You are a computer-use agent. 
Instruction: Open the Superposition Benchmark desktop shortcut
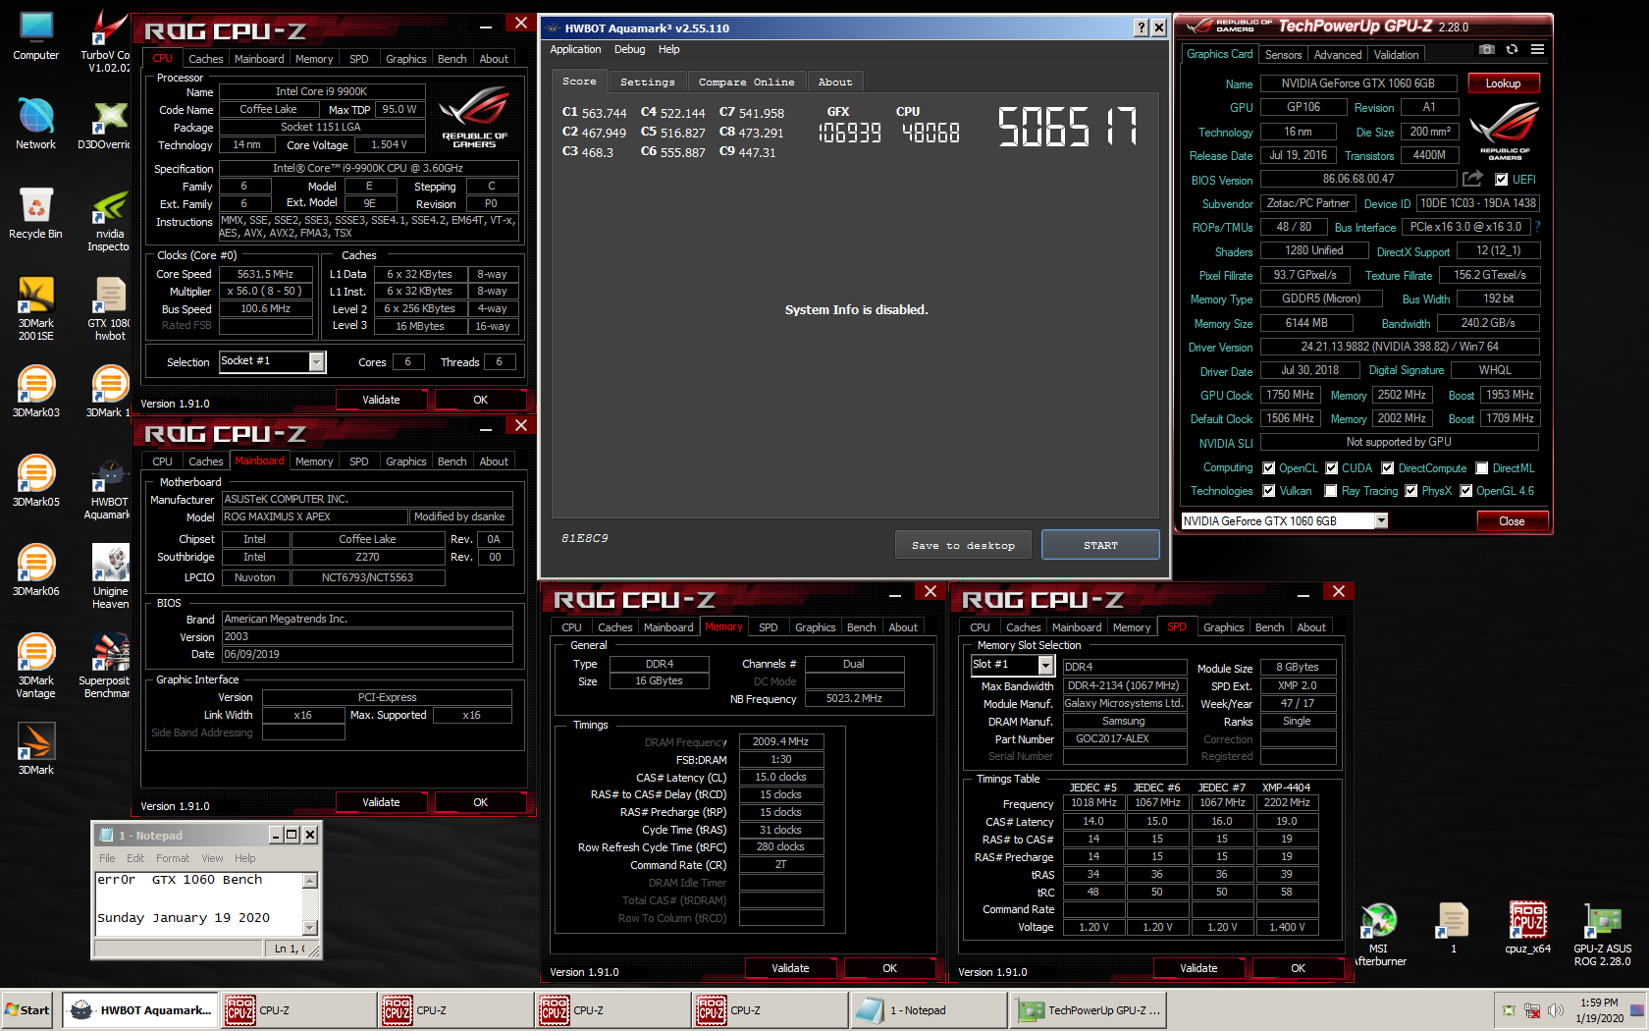point(106,666)
